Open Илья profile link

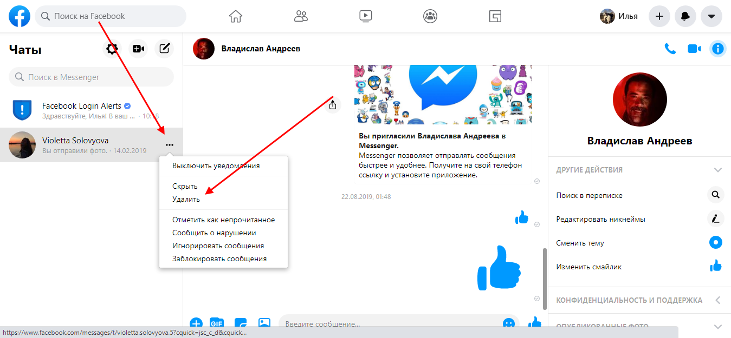click(x=619, y=16)
